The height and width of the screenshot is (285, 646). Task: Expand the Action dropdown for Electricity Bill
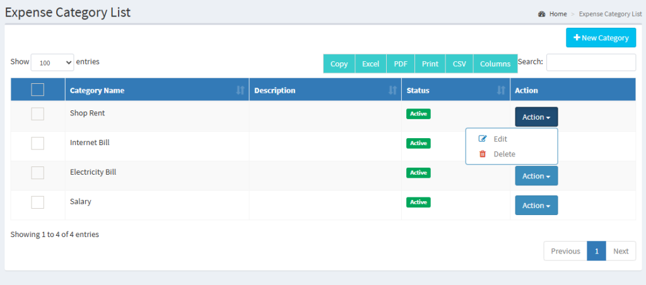pos(536,176)
